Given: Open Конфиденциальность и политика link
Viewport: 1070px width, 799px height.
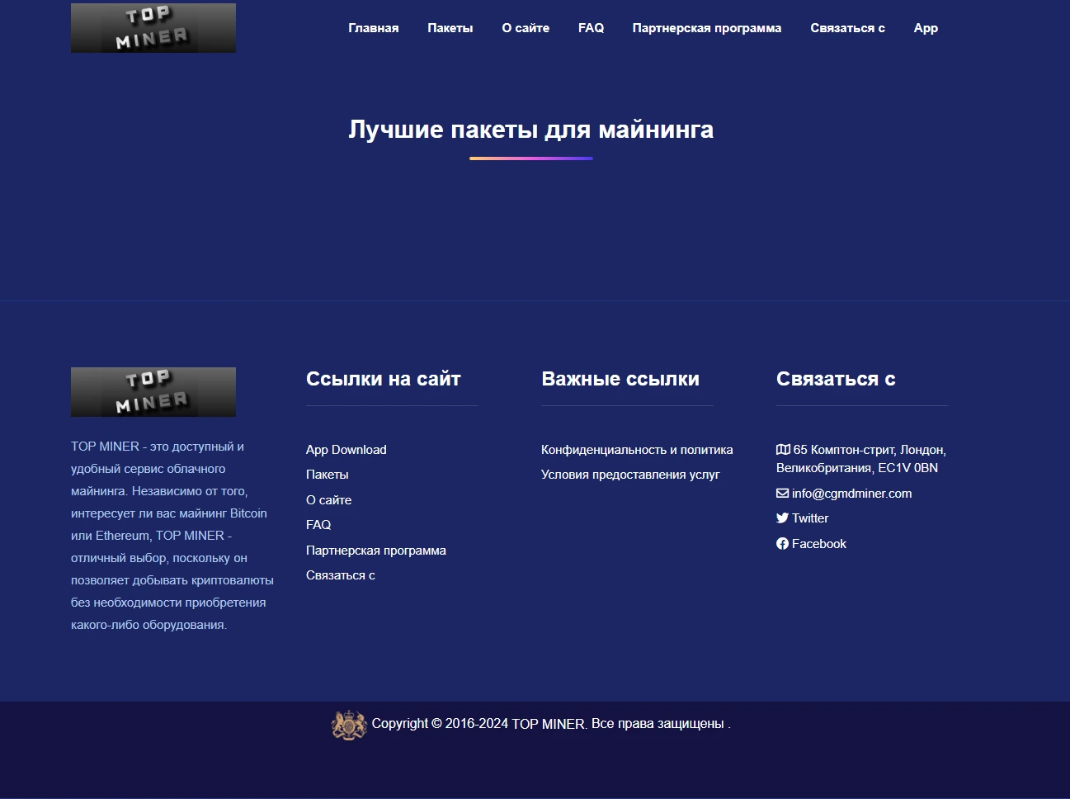Looking at the screenshot, I should pos(637,450).
